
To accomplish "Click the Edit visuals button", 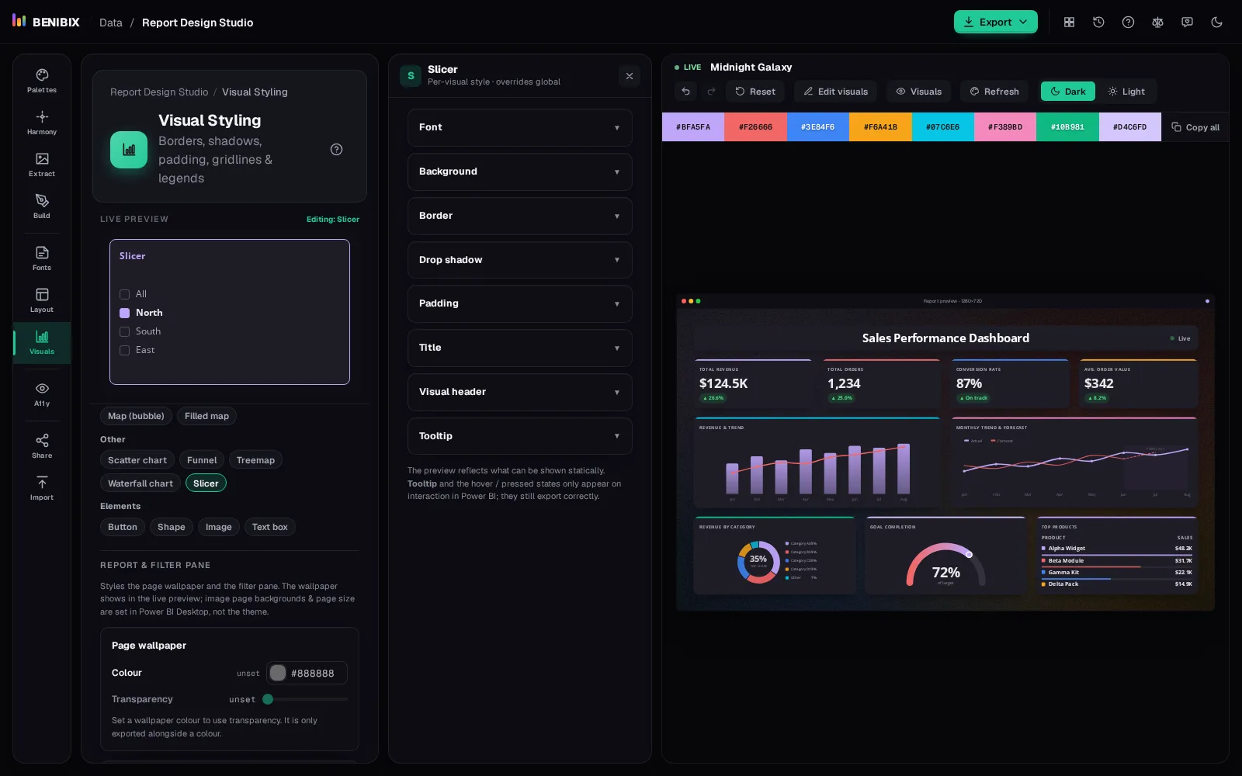I will click(x=835, y=92).
